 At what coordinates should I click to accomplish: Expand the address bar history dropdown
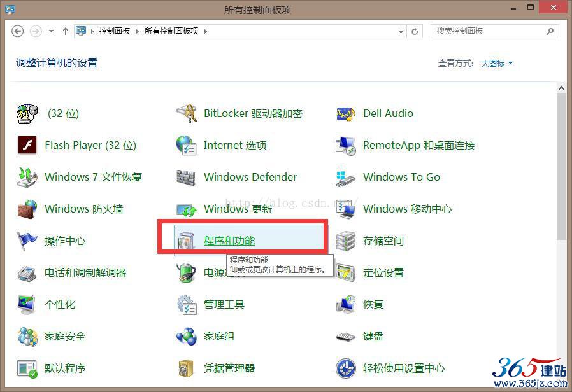(401, 32)
